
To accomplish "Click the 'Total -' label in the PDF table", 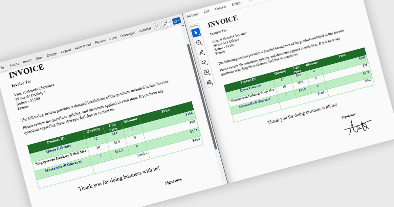I will click(x=321, y=93).
